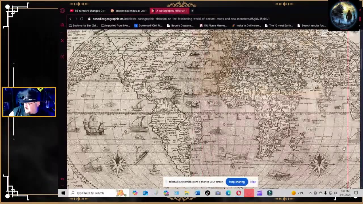Open Search results for bookmark
Screen dimensions: 363x204
(311, 25)
